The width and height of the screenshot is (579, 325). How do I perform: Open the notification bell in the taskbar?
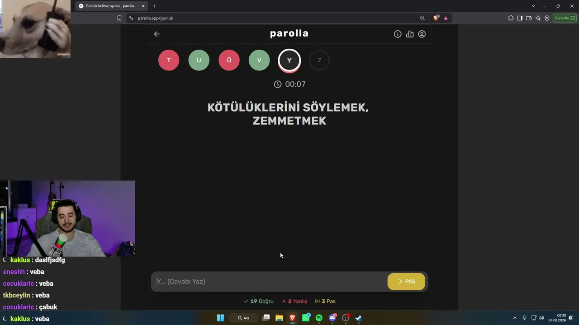[x=571, y=318]
